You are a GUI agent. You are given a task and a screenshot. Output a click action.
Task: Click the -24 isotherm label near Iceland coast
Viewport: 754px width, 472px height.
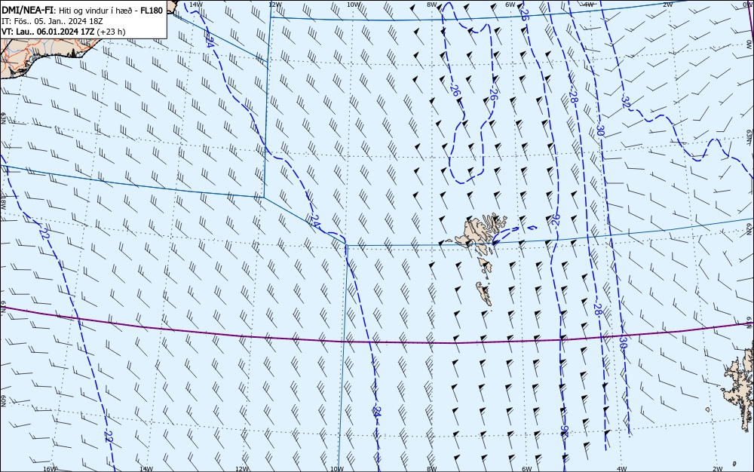(209, 41)
